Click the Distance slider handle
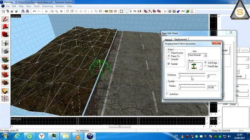This screenshot has height=140, width=250. click(179, 76)
